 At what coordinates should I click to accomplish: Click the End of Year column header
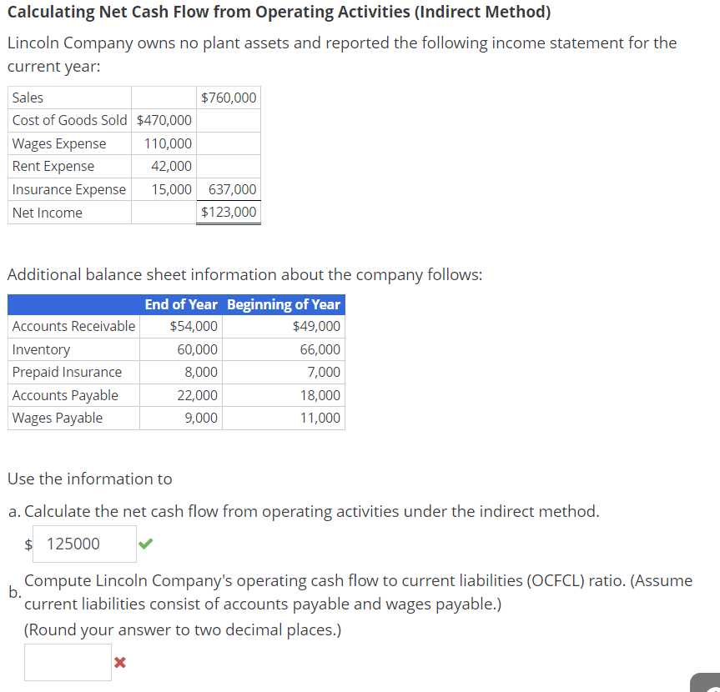point(181,304)
